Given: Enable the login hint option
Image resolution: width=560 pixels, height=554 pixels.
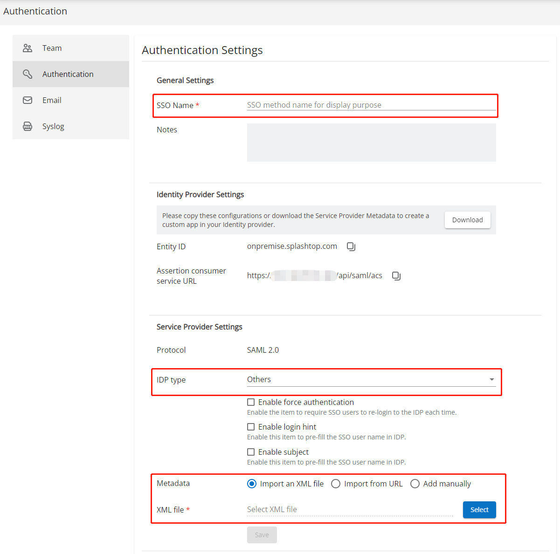Looking at the screenshot, I should (251, 426).
